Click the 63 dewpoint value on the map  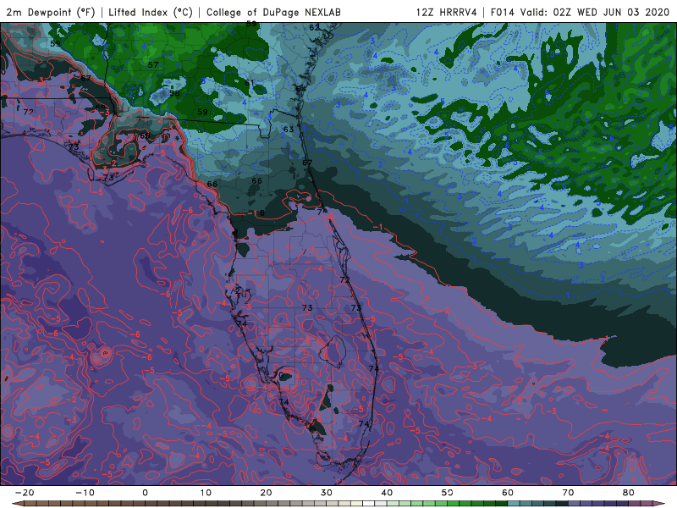[289, 130]
